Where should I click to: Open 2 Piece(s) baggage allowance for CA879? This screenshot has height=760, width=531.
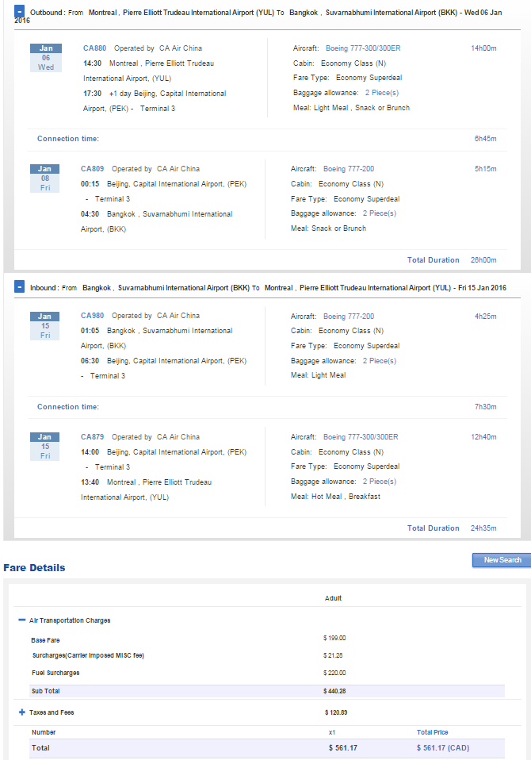click(x=380, y=482)
